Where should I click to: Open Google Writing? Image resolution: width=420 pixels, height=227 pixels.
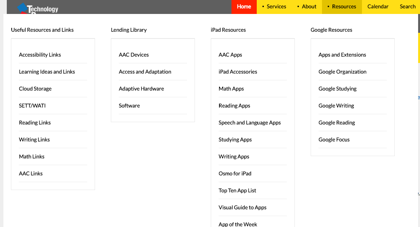[x=336, y=106]
